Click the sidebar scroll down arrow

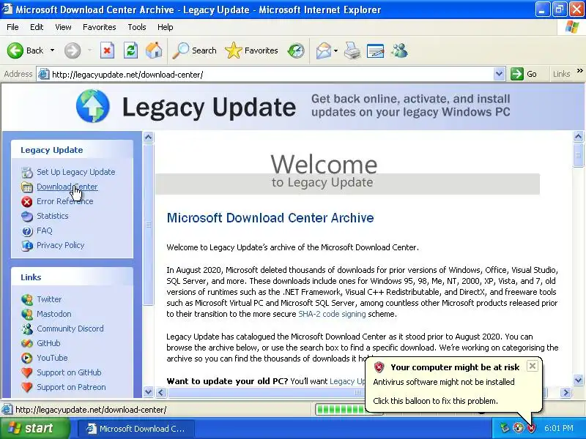(149, 392)
